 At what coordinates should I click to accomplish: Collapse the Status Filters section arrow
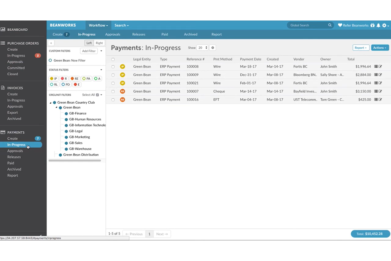tap(101, 70)
